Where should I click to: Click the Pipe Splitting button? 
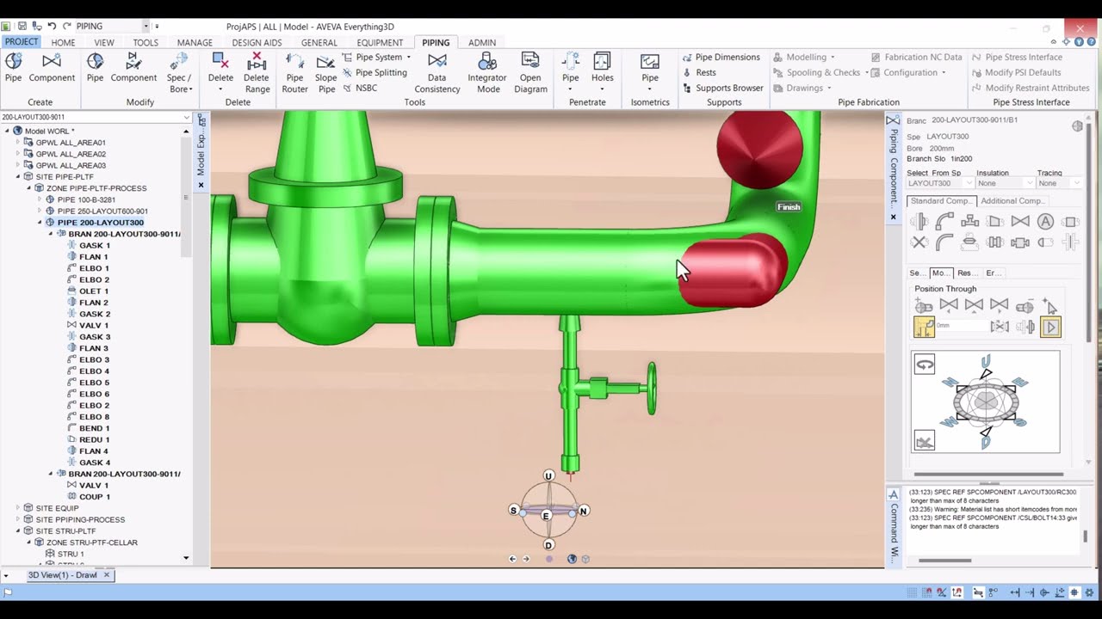(375, 72)
